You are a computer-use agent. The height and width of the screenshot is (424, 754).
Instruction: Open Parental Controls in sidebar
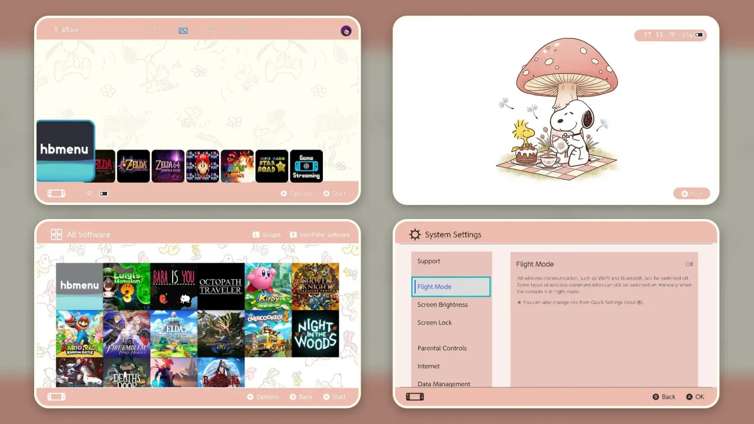[442, 348]
